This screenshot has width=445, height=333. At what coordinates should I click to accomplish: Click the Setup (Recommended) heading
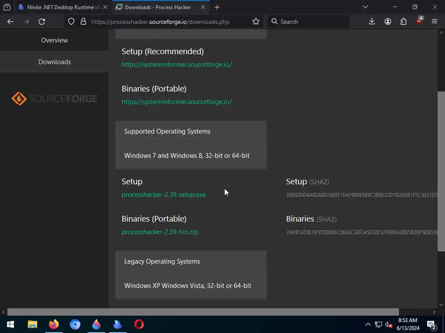[163, 52]
